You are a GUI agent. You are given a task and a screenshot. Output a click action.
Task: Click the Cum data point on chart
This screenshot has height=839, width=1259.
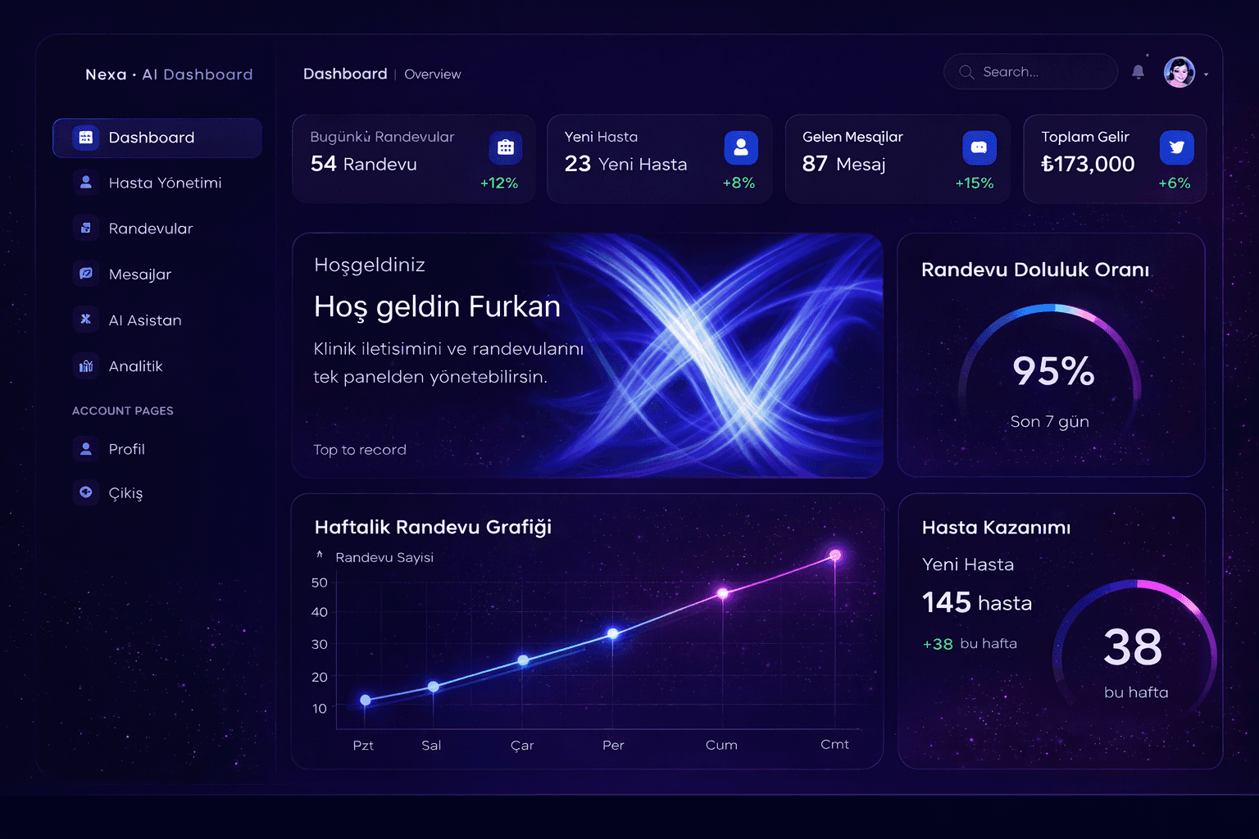point(722,593)
